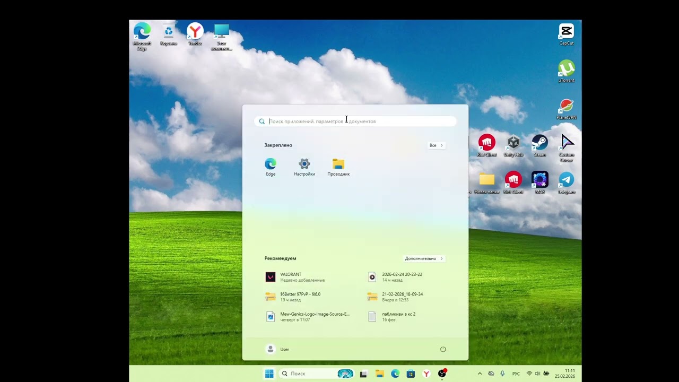Open Настройки pinned in the Start menu
The width and height of the screenshot is (679, 382).
click(304, 167)
